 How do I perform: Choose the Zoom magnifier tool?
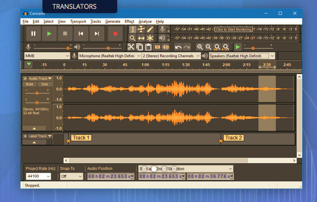tap(133, 38)
